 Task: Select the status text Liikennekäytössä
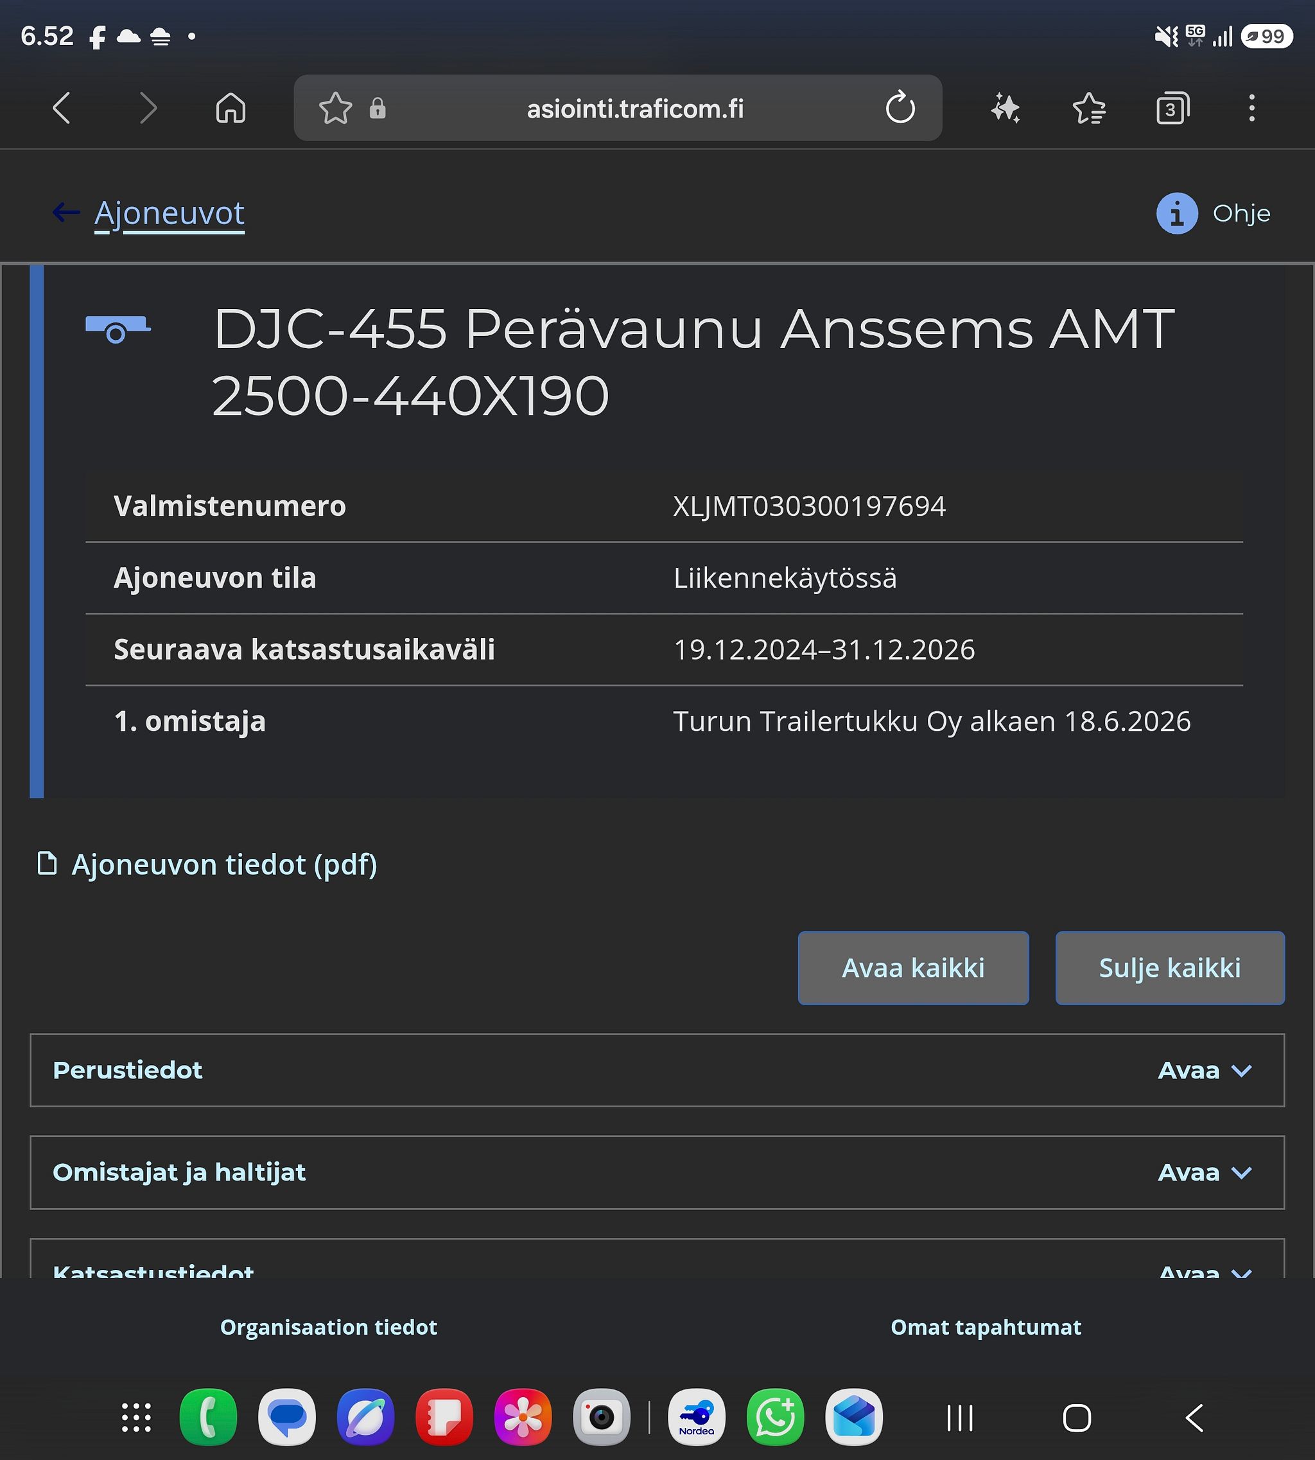785,577
